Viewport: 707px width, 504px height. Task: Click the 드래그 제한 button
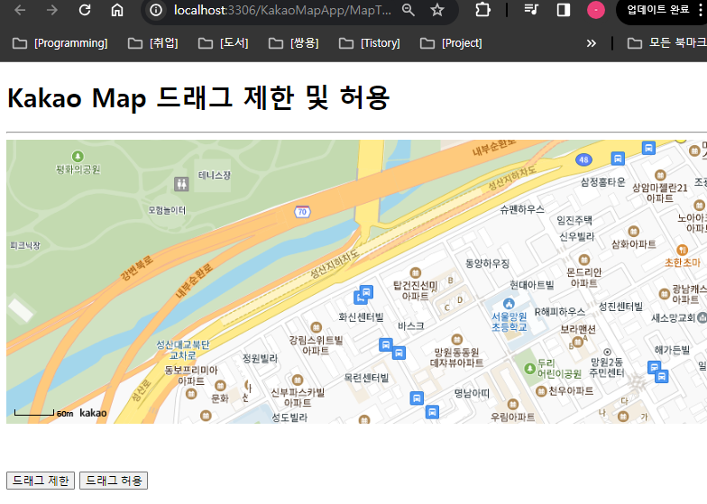tap(41, 481)
